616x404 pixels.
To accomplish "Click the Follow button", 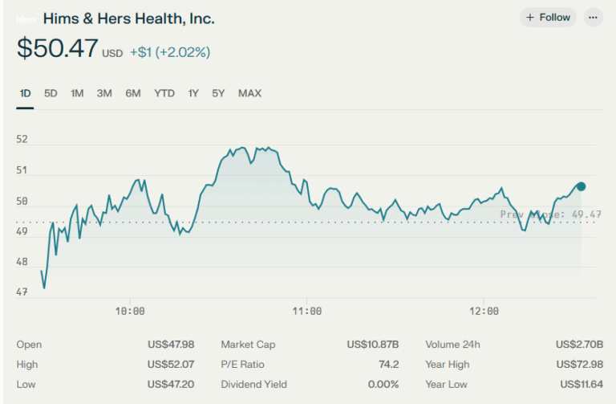I will pyautogui.click(x=548, y=18).
